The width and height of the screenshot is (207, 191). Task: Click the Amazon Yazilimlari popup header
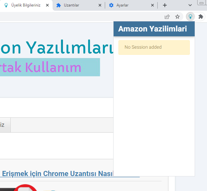154,29
